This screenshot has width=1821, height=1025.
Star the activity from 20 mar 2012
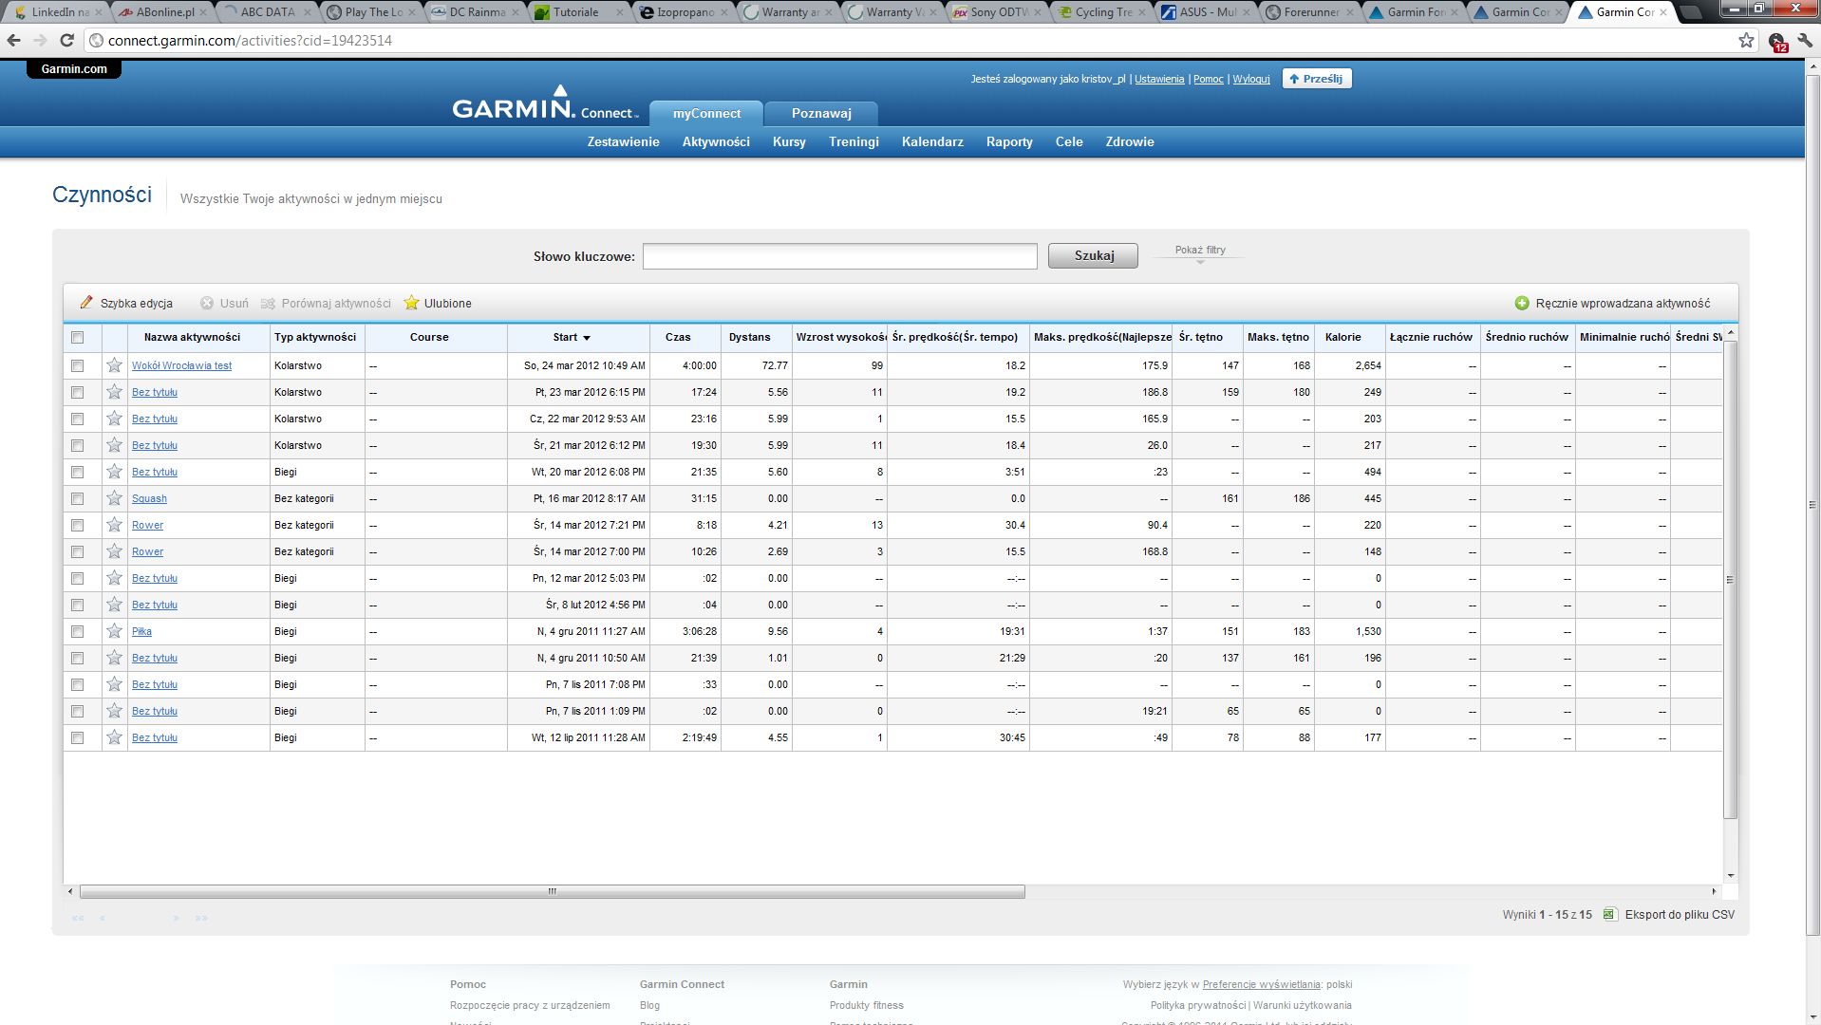click(x=114, y=472)
